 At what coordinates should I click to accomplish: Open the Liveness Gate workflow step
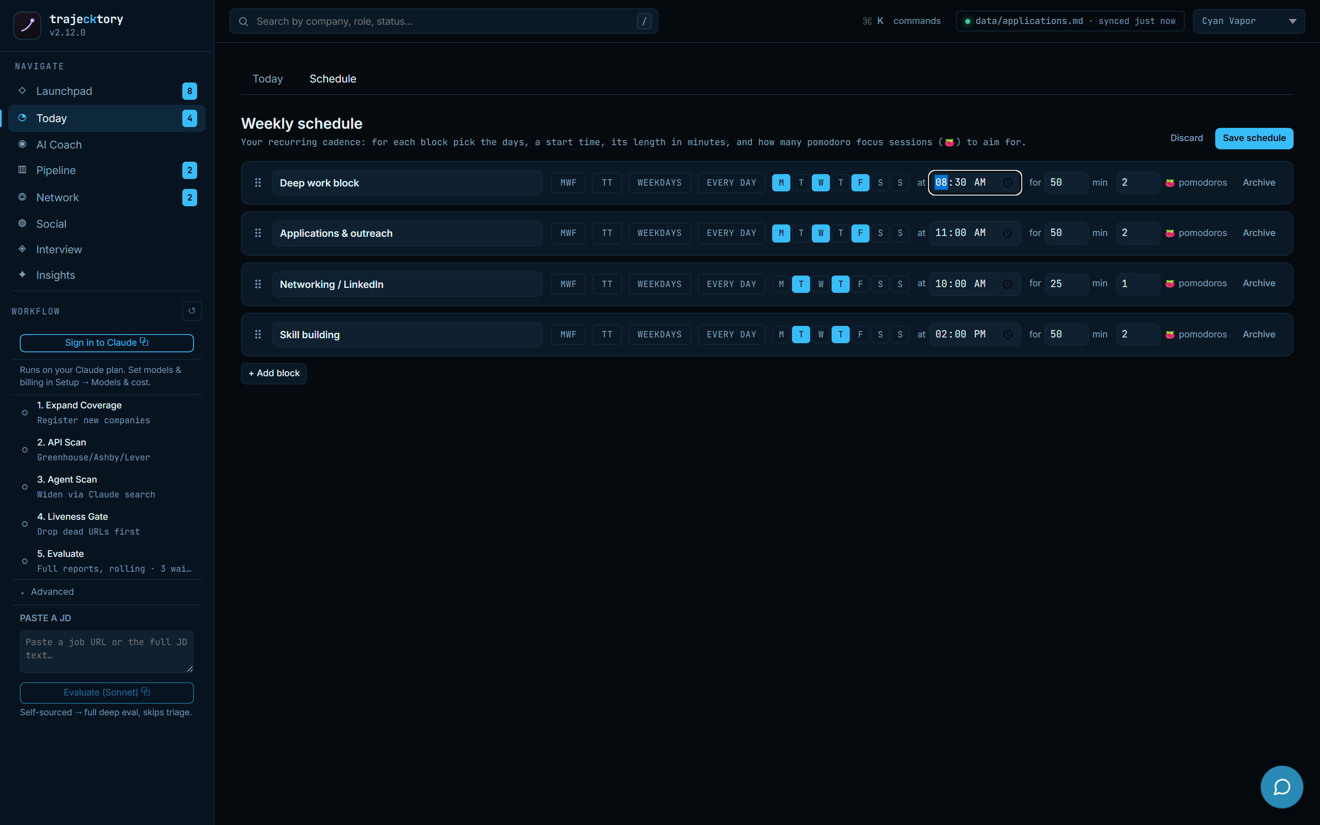[106, 524]
